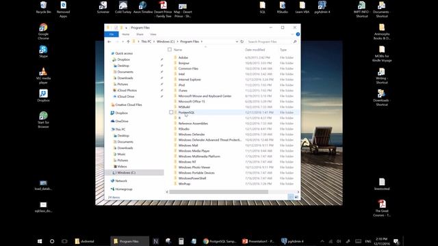Launch Start Tor Browser desktop icon

pyautogui.click(x=43, y=120)
